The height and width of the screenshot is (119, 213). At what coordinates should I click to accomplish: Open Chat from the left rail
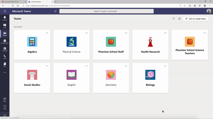click(5, 26)
